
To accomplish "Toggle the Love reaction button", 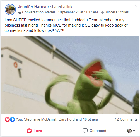I will click(x=34, y=131).
